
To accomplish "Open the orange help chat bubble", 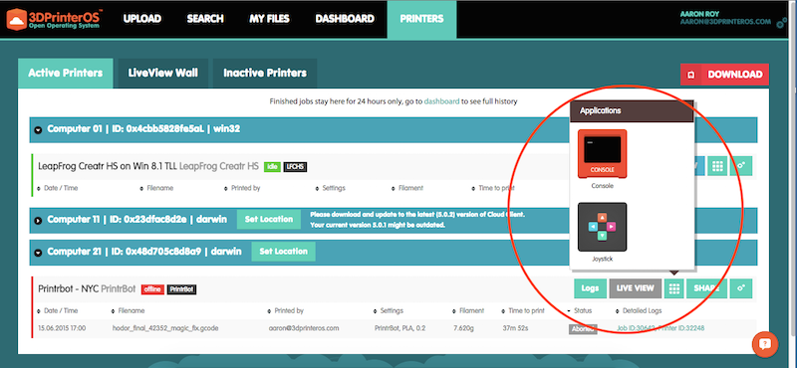I will 765,344.
